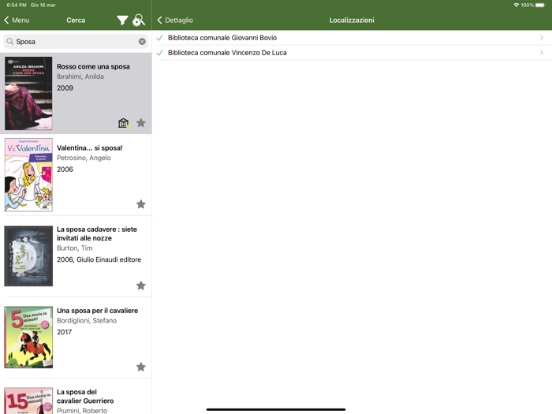Return to Dettaglio view

coord(175,20)
